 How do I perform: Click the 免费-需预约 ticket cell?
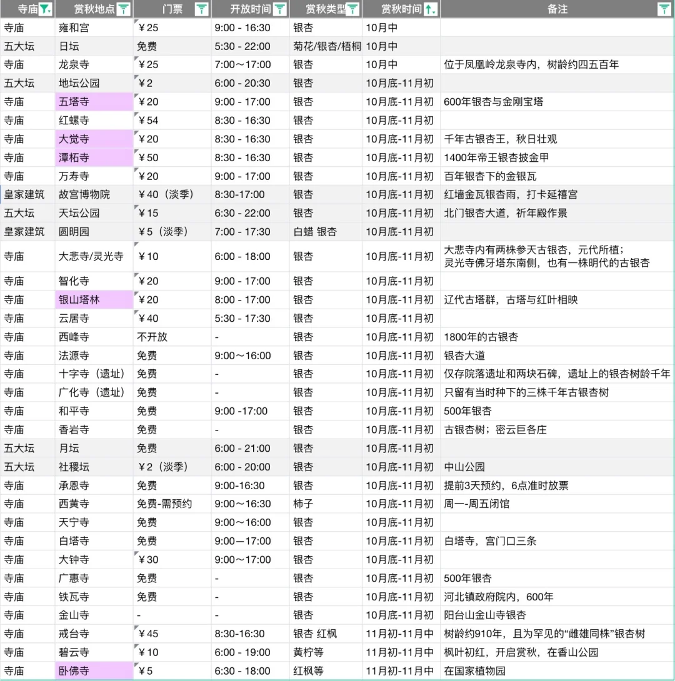[172, 504]
